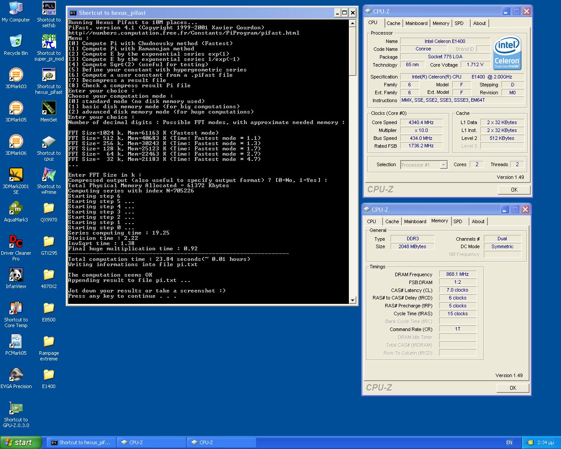Switch to second CPU-Z taskbar button
561x449 pixels.
click(x=221, y=442)
